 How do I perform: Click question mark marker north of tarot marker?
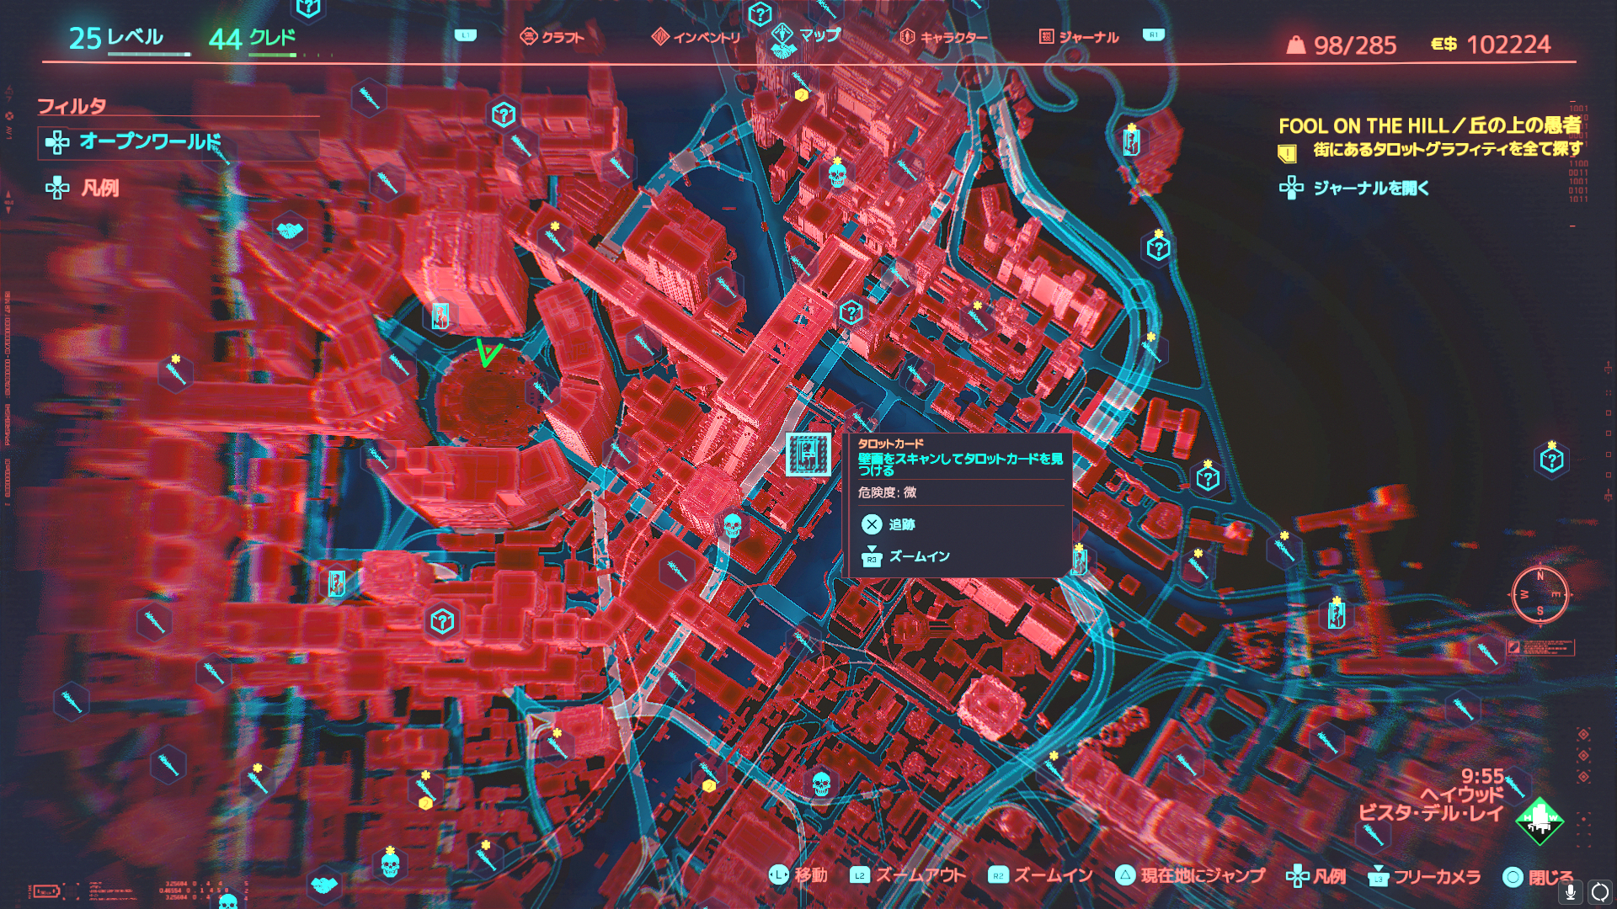click(851, 313)
